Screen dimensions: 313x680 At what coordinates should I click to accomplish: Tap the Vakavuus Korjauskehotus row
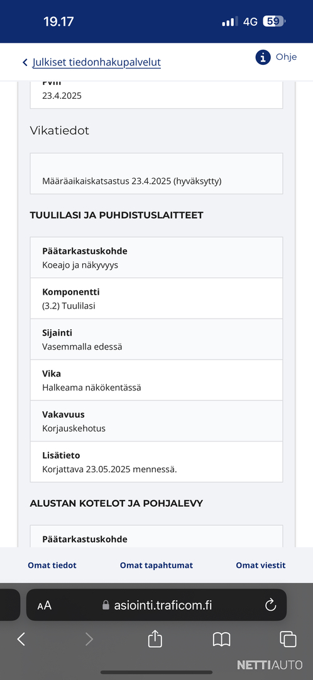tap(156, 421)
